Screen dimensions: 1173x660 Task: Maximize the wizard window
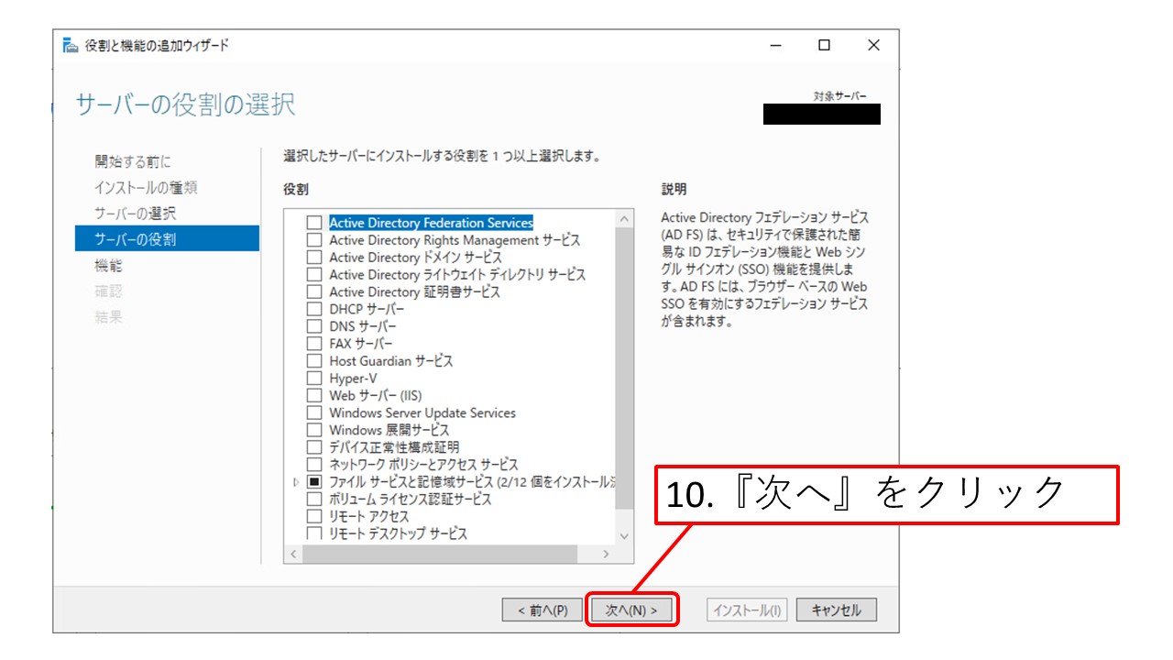click(x=824, y=46)
